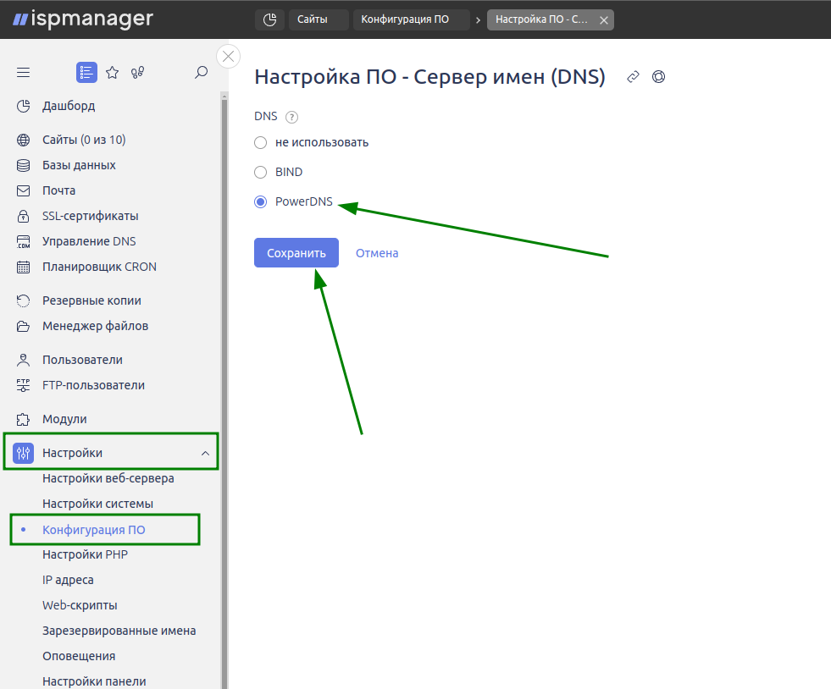Click the breadcrumb chevron between tabs

[478, 20]
